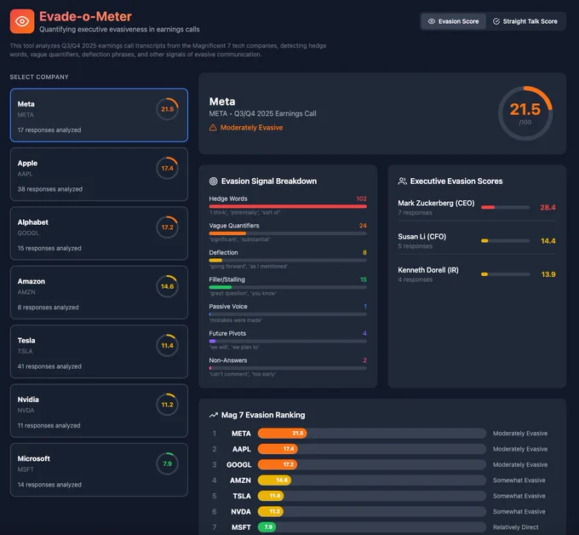Screen dimensions: 579x535
Task: Click the '17 responses analyzed' text
Action: click(49, 130)
